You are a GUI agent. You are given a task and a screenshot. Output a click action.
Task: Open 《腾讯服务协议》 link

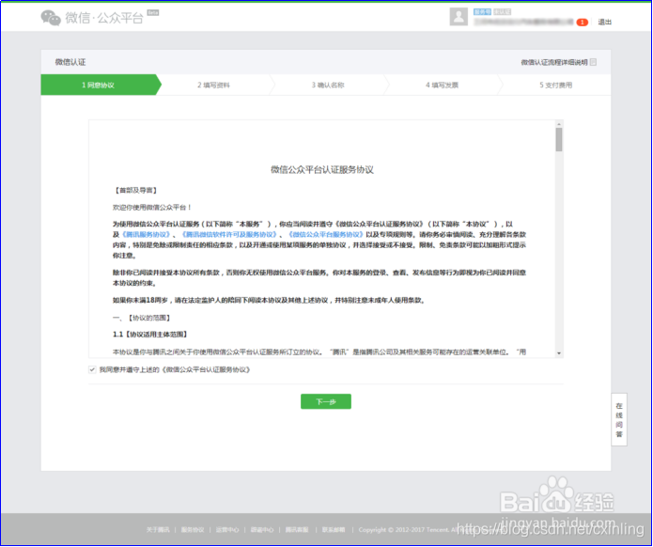pyautogui.click(x=146, y=234)
